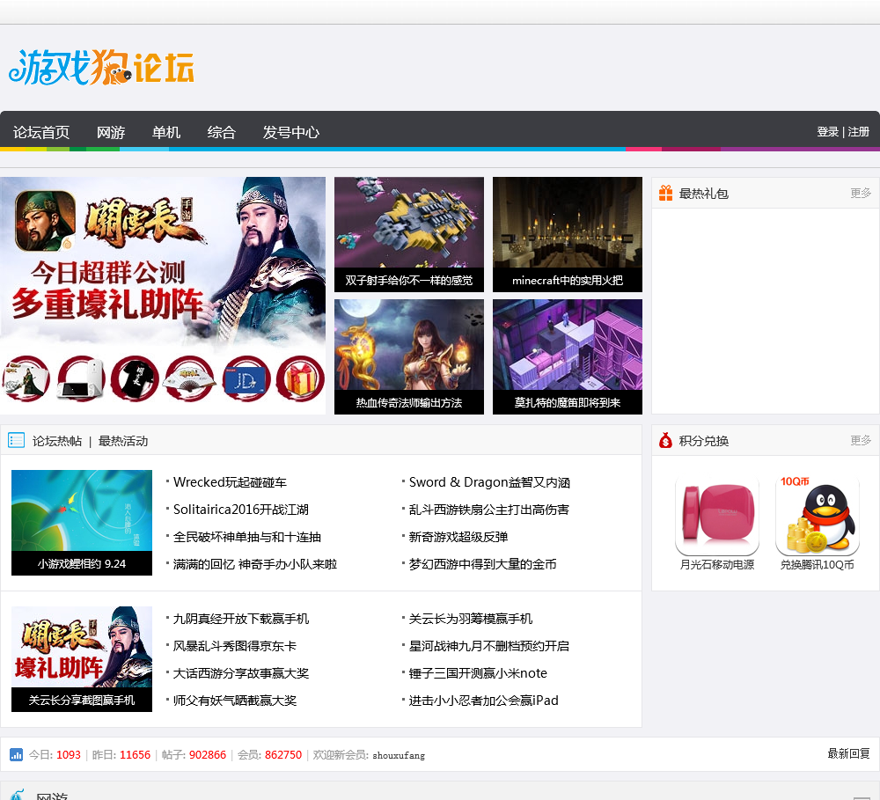The height and width of the screenshot is (800, 880).
Task: Click the list icon beside 论坛热帖
Action: click(16, 440)
